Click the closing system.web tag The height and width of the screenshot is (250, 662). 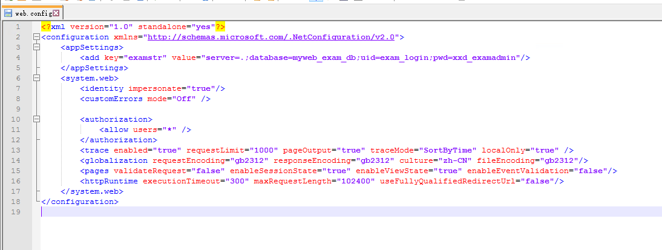pos(92,191)
